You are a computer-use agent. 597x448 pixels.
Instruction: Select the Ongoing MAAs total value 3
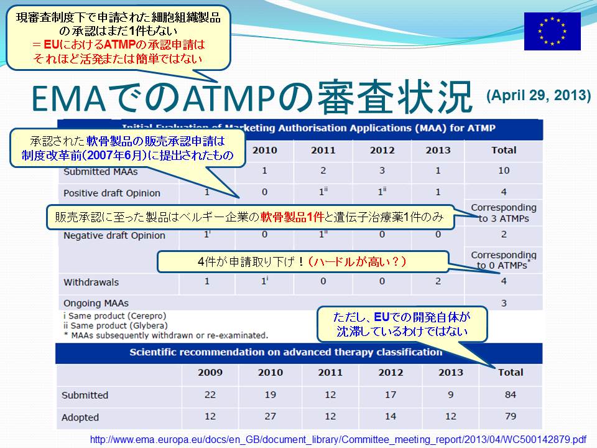(x=504, y=303)
